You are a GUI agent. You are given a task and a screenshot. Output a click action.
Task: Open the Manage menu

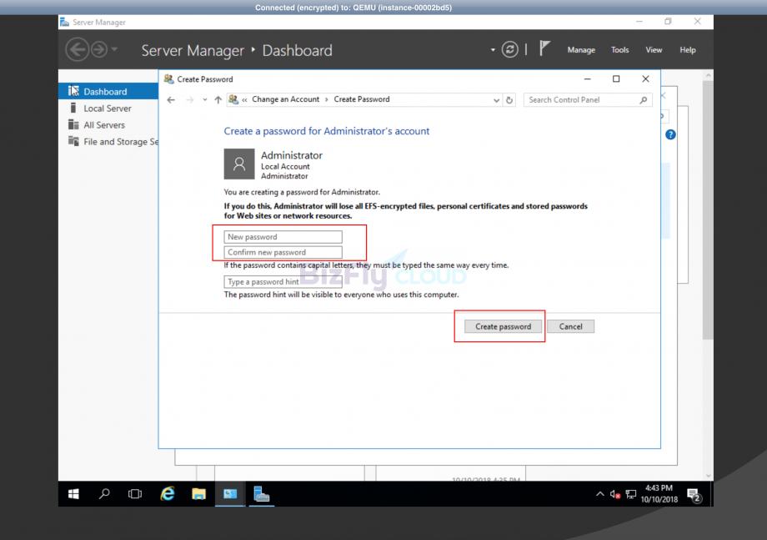581,50
